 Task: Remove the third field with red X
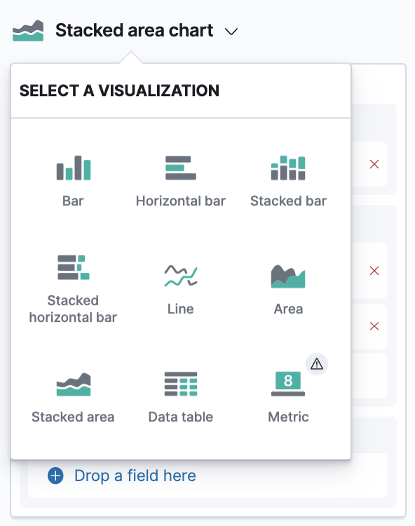(x=374, y=326)
